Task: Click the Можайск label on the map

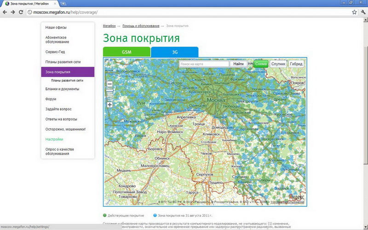Action: click(x=132, y=121)
